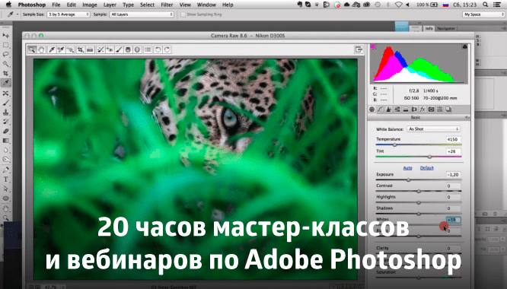Switch to the Detail panel tab
507x289 pixels.
point(389,110)
